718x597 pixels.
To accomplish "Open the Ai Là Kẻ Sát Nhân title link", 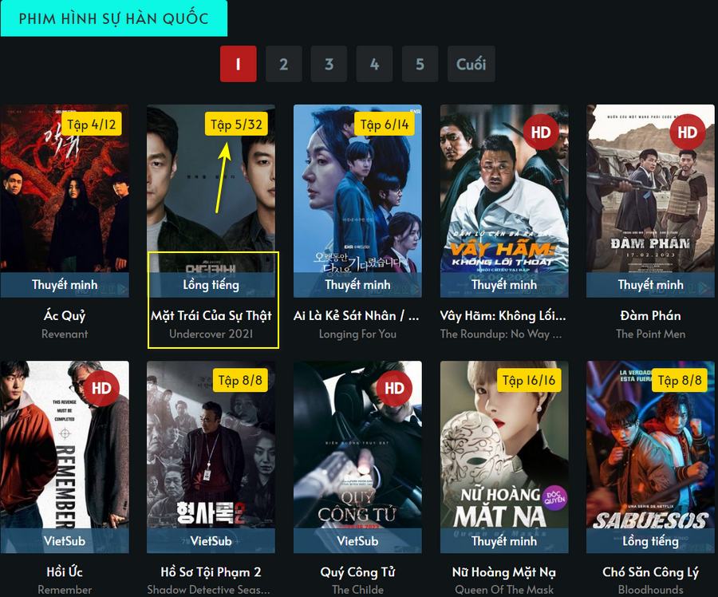I will coord(357,316).
